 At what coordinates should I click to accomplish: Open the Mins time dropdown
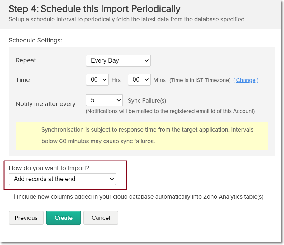pyautogui.click(x=139, y=80)
